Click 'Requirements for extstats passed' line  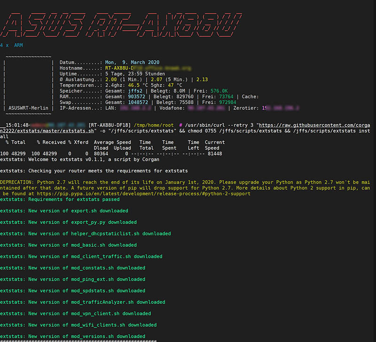pyautogui.click(x=60, y=199)
